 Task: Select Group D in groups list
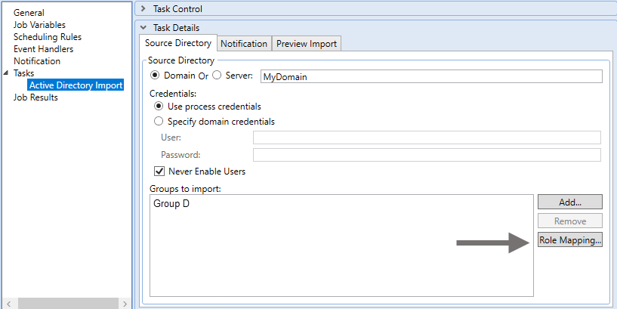point(171,204)
